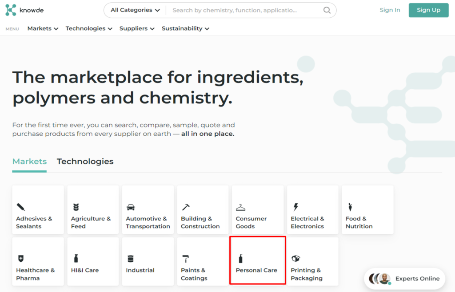Open Paints & Coatings roller tile
The image size is (455, 292).
coord(203,261)
